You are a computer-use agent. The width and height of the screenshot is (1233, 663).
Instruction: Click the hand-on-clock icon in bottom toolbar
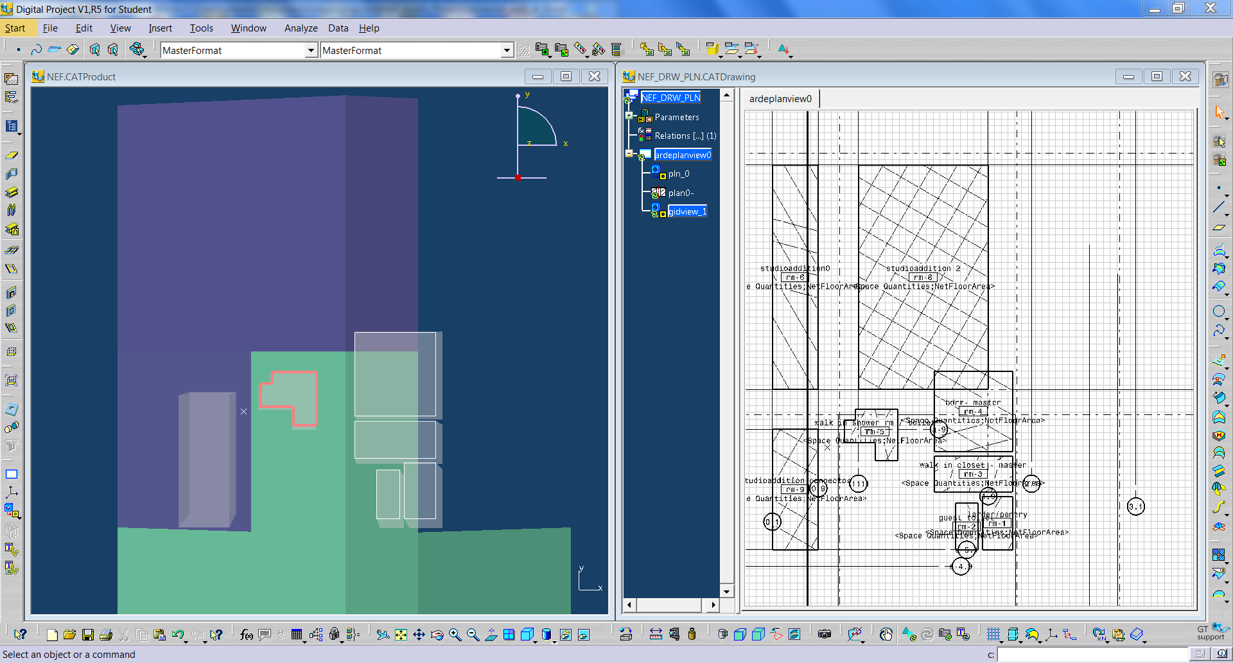886,635
